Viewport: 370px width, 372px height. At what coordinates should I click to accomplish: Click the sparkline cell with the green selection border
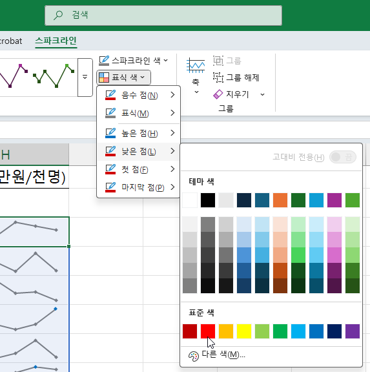[x=34, y=232]
